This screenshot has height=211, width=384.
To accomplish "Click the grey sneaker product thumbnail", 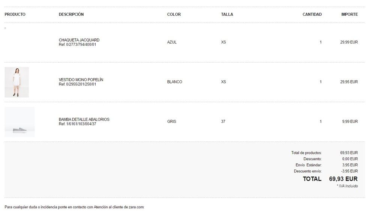I will click(x=19, y=122).
